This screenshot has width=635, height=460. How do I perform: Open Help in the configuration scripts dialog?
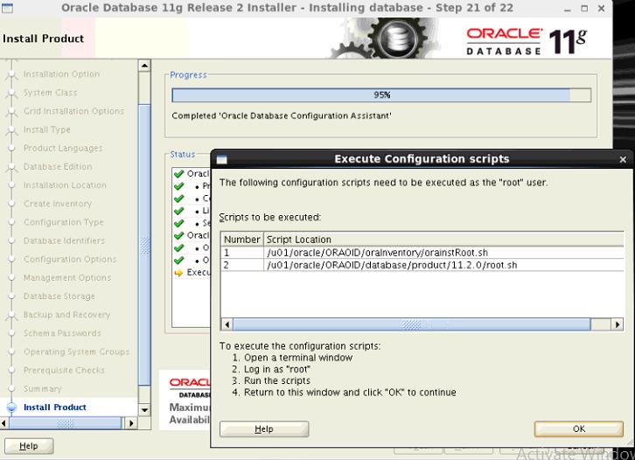(x=264, y=429)
